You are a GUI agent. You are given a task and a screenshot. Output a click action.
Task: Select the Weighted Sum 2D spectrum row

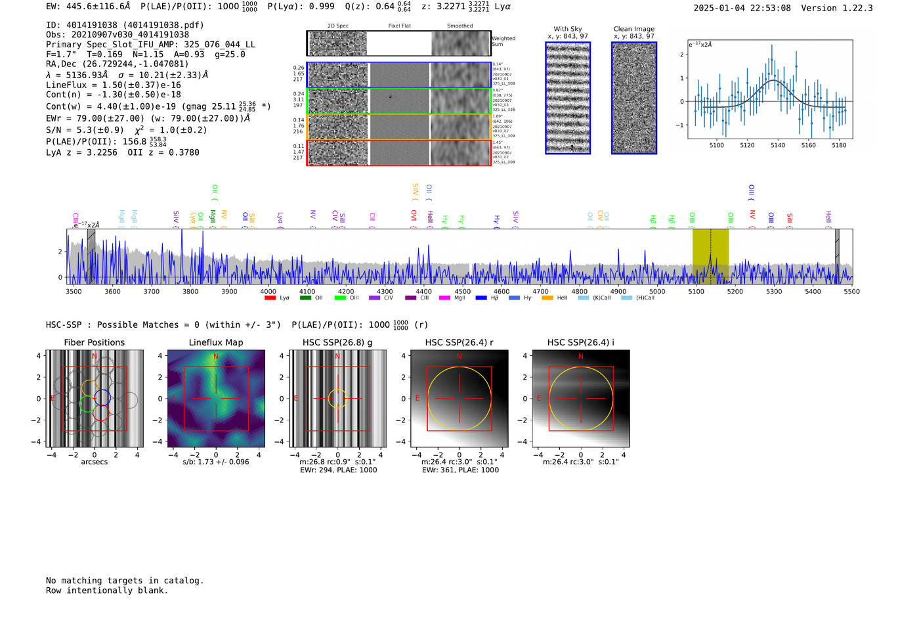pyautogui.click(x=398, y=43)
